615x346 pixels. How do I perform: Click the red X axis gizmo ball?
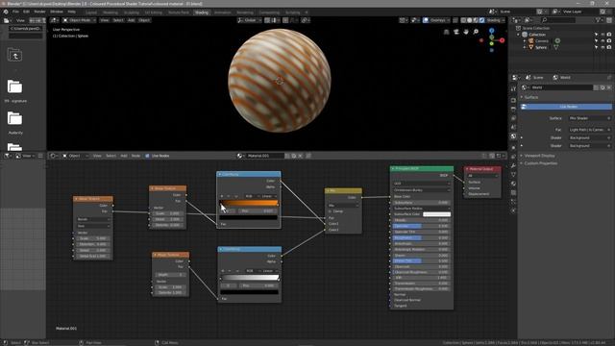coord(502,40)
